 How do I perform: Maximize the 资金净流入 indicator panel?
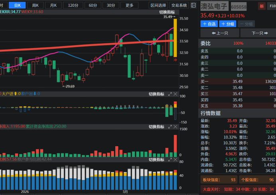click(x=170, y=127)
